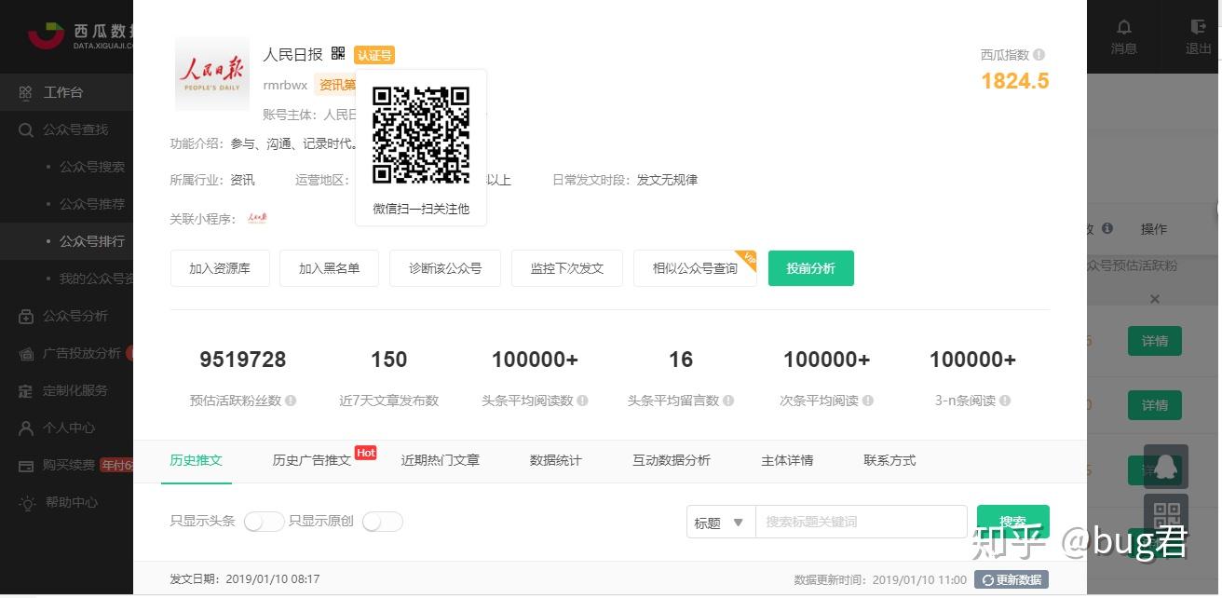Switch to the 主体详情 tab

(787, 460)
